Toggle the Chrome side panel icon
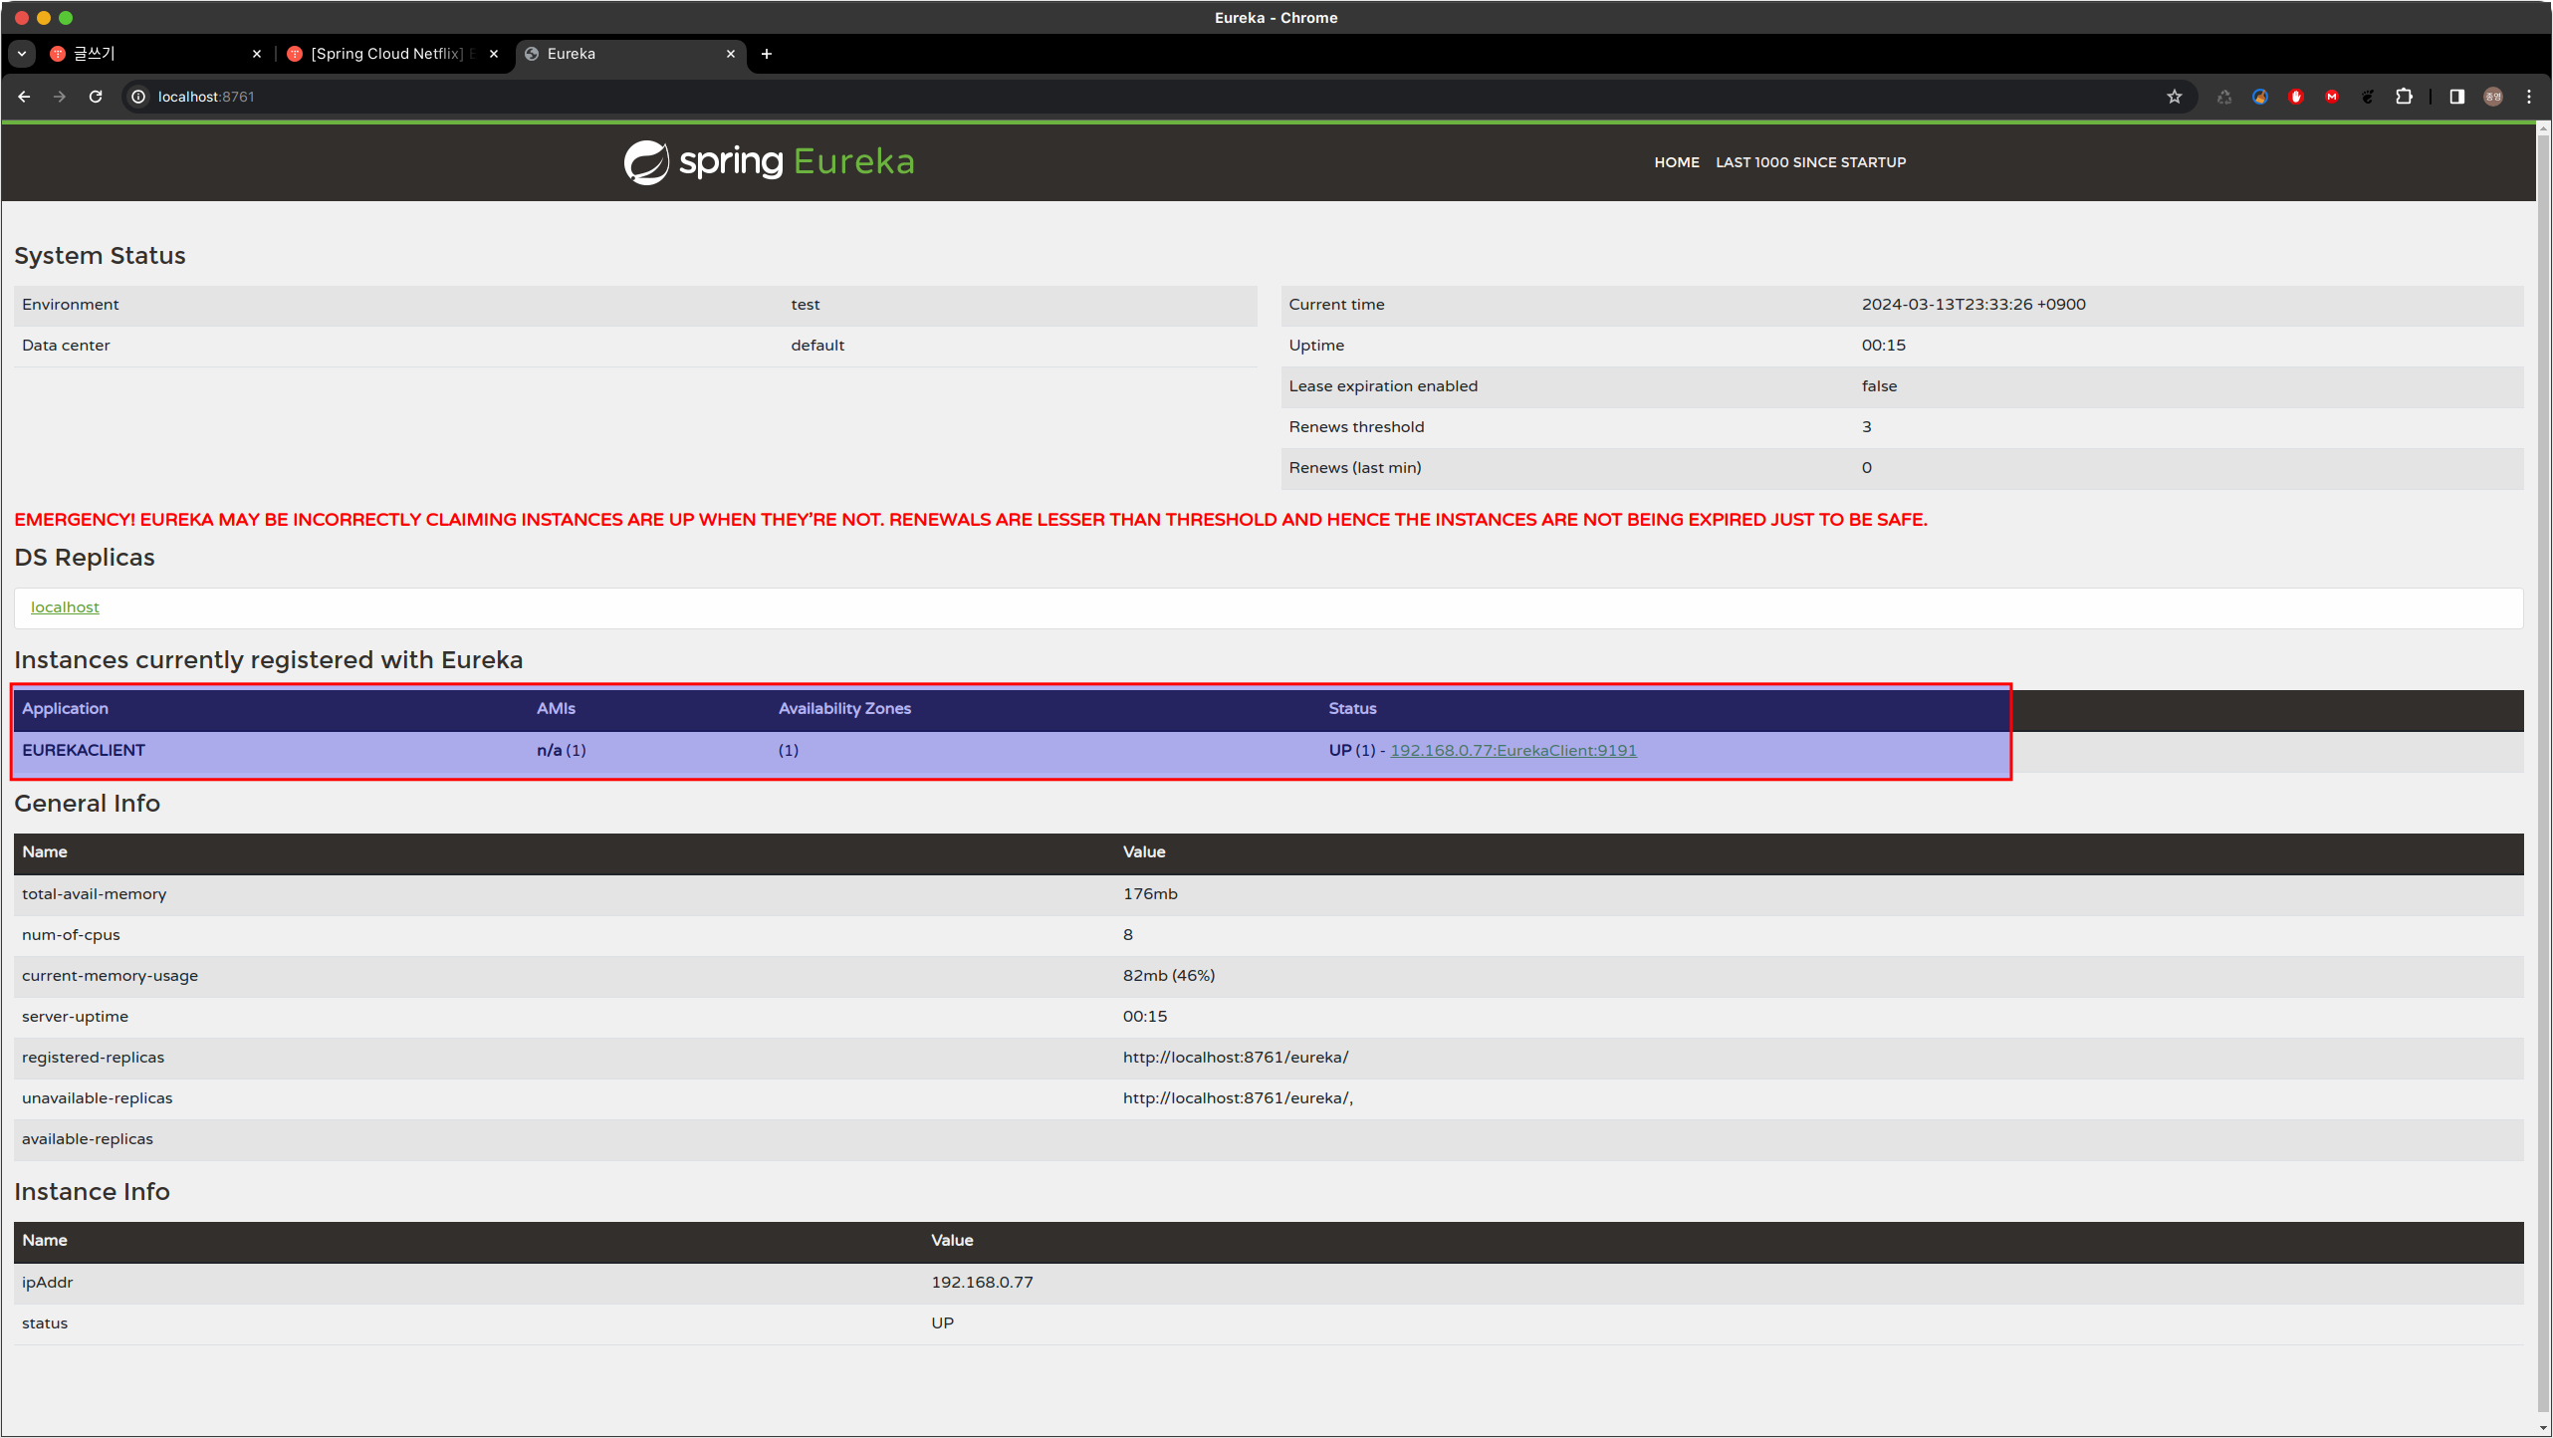This screenshot has width=2553, height=1438. coord(2457,97)
